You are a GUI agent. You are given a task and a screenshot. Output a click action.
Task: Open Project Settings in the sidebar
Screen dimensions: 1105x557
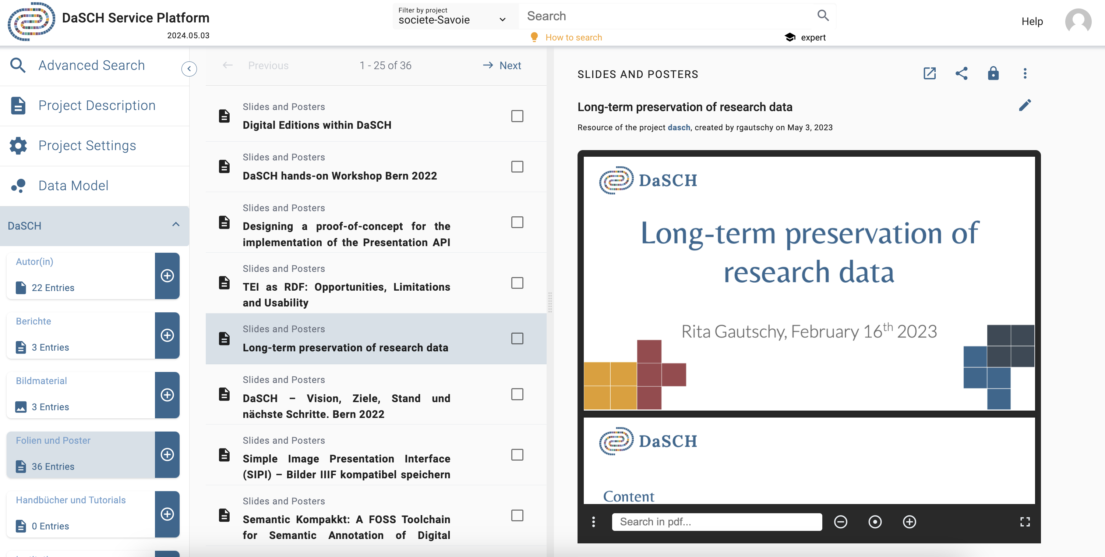87,145
